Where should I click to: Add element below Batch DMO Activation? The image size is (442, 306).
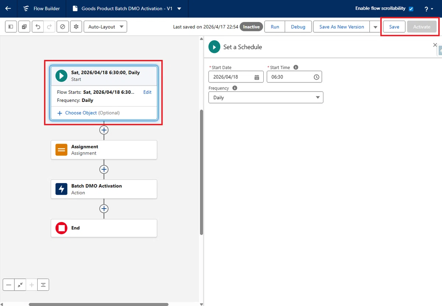coord(104,209)
